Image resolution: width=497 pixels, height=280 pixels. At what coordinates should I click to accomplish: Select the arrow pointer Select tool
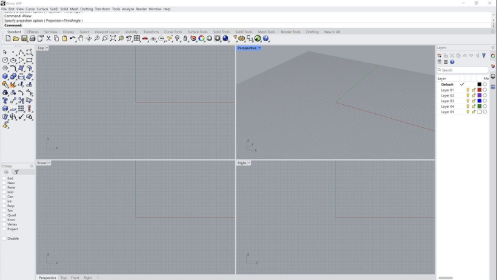pos(5,52)
